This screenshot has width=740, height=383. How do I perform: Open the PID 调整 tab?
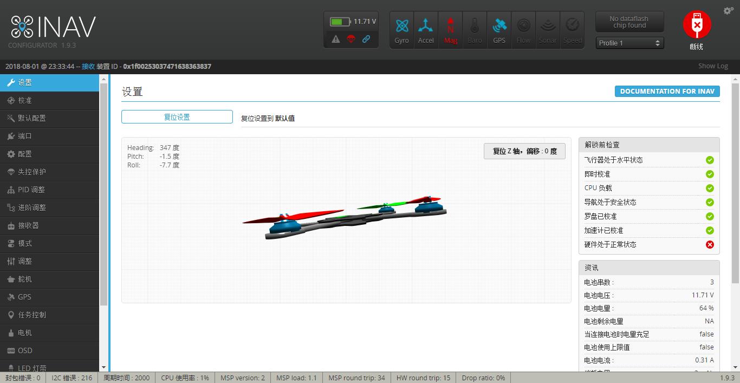pyautogui.click(x=50, y=190)
